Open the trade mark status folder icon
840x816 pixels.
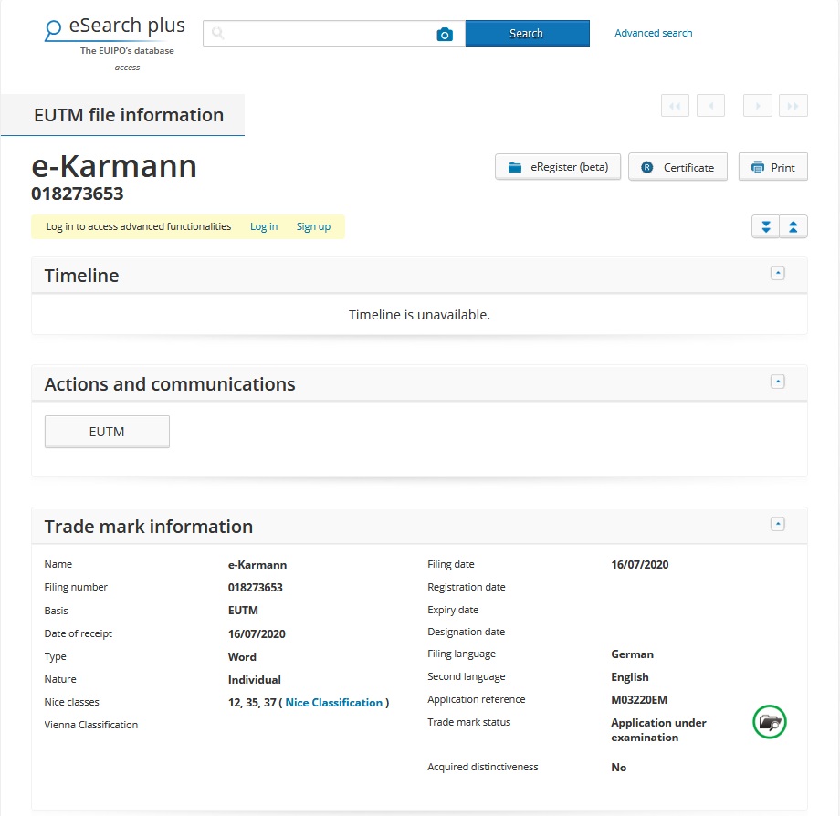point(770,722)
